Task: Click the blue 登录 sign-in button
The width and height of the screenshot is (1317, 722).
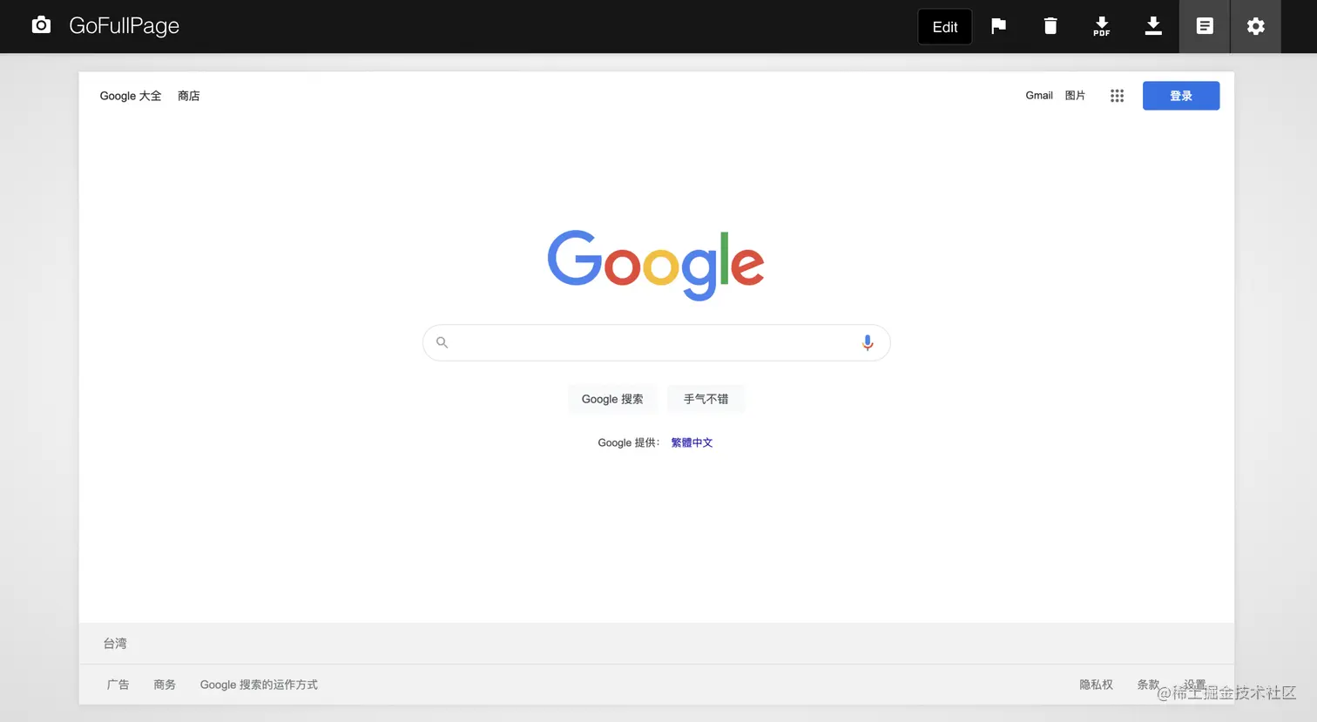Action: point(1181,96)
